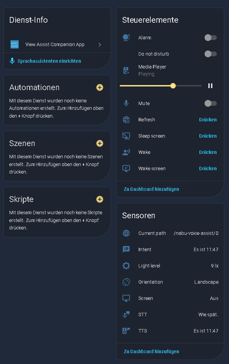Viewport: 229px width, 364px height.
Task: Expand View Assist Companion App chevron
Action: tap(100, 44)
